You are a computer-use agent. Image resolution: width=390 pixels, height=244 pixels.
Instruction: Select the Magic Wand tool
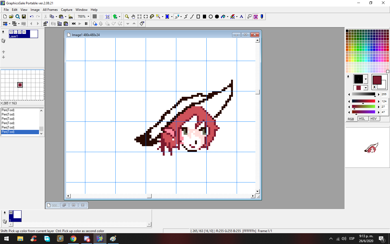click(x=158, y=17)
